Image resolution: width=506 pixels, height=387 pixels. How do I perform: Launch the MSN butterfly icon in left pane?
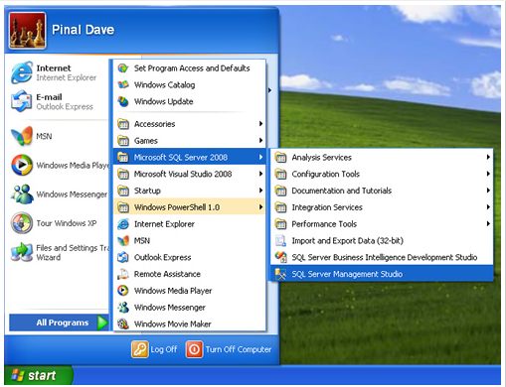tap(22, 136)
